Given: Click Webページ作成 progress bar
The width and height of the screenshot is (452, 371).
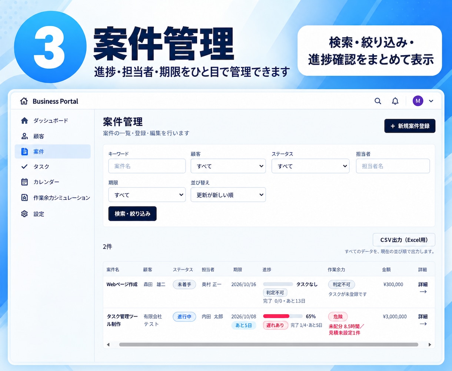Looking at the screenshot, I should coord(278,284).
